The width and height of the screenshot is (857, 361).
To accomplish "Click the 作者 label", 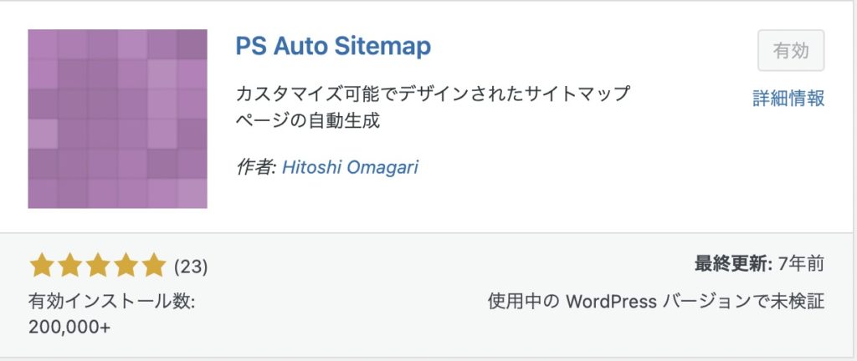I will click(256, 167).
